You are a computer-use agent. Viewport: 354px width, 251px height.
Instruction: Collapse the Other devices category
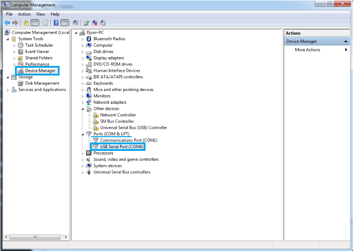click(x=83, y=109)
